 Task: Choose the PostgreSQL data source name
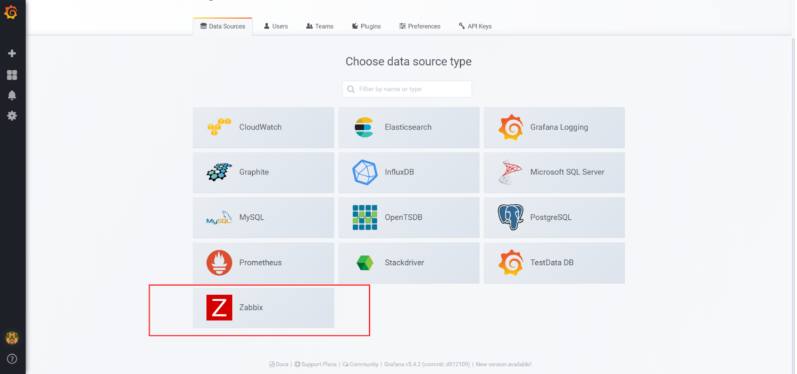(551, 218)
